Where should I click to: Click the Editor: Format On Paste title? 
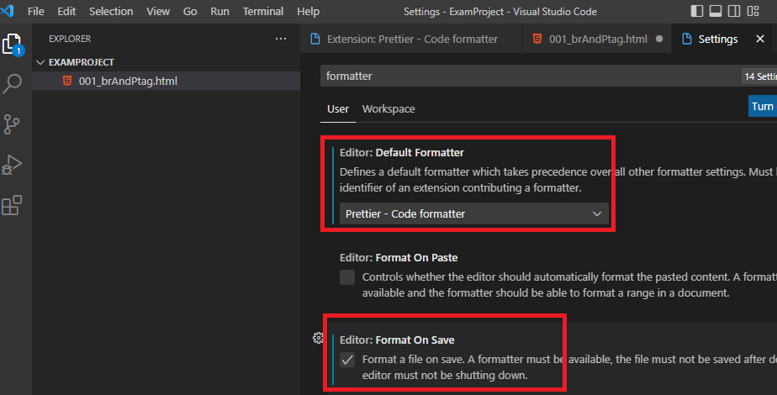(399, 257)
